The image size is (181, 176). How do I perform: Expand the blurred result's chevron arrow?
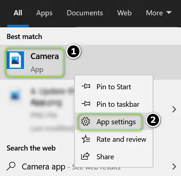[x=174, y=109]
